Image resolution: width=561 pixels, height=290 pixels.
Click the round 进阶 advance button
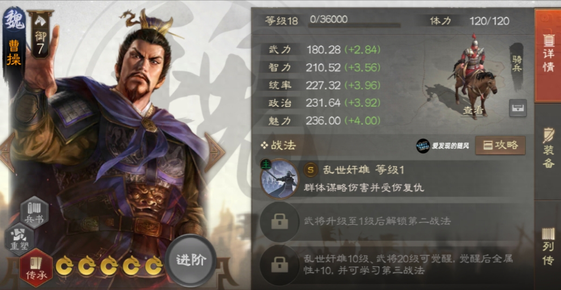click(x=191, y=260)
